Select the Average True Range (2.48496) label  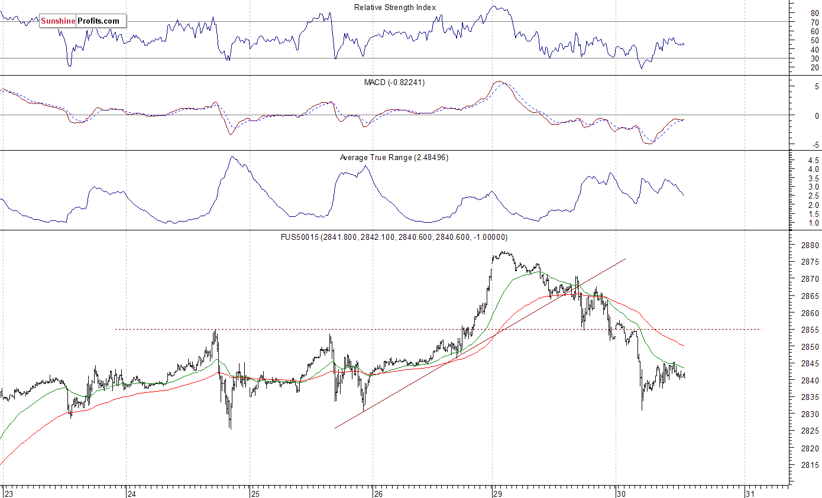pyautogui.click(x=394, y=157)
